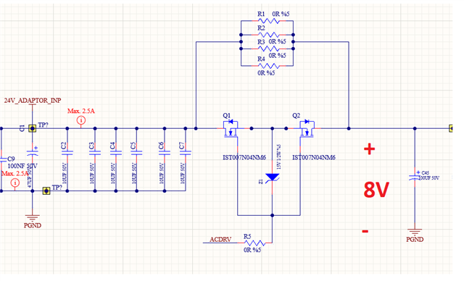Image resolution: width=464 pixels, height=281 pixels.
Task: Select the C6 capacitor symbol
Action: tap(165, 153)
